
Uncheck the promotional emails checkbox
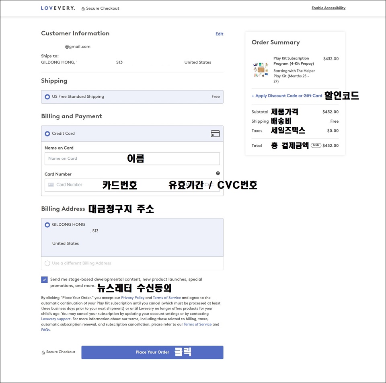(44, 280)
